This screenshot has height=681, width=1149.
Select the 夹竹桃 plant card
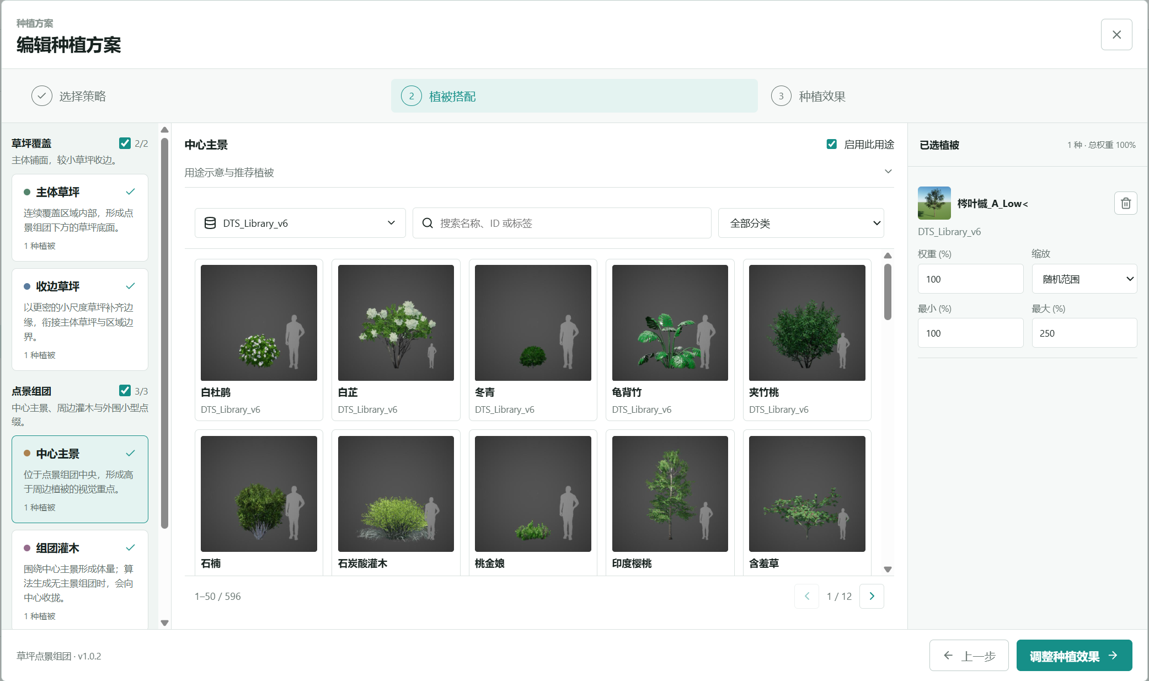(807, 340)
